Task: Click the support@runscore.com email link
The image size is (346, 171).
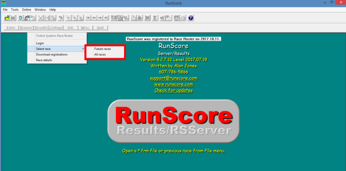Action: (x=173, y=78)
